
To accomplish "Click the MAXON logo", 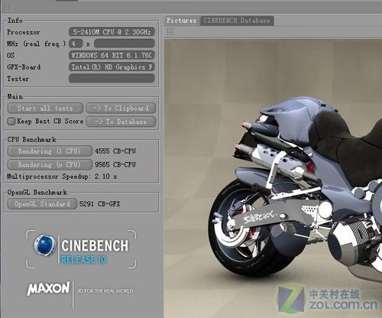I will (x=48, y=288).
